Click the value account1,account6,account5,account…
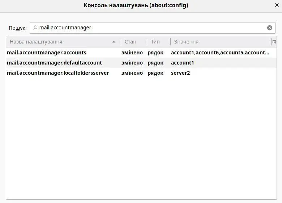 click(220, 53)
